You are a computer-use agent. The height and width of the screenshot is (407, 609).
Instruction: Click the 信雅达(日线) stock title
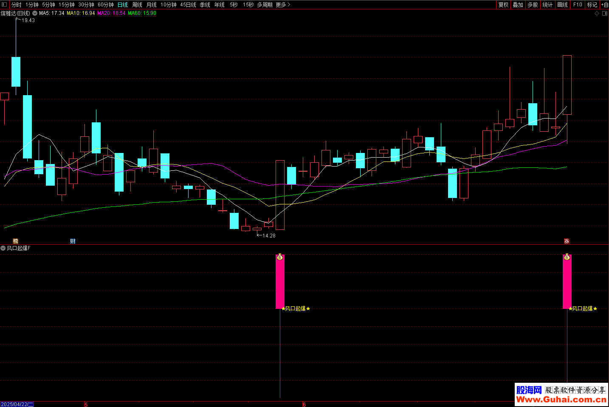pos(15,13)
